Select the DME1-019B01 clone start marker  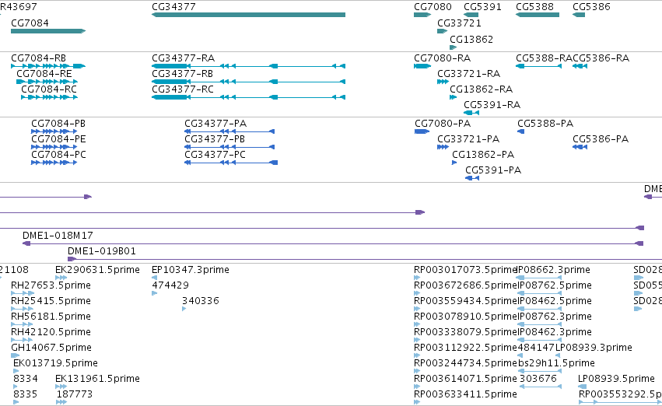click(x=72, y=259)
